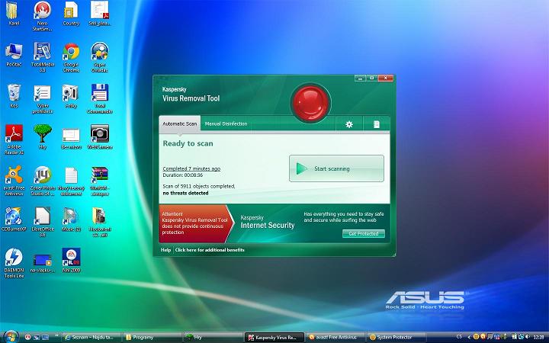This screenshot has width=549, height=343.
Task: Open the Windows Start orb
Action: (x=11, y=337)
